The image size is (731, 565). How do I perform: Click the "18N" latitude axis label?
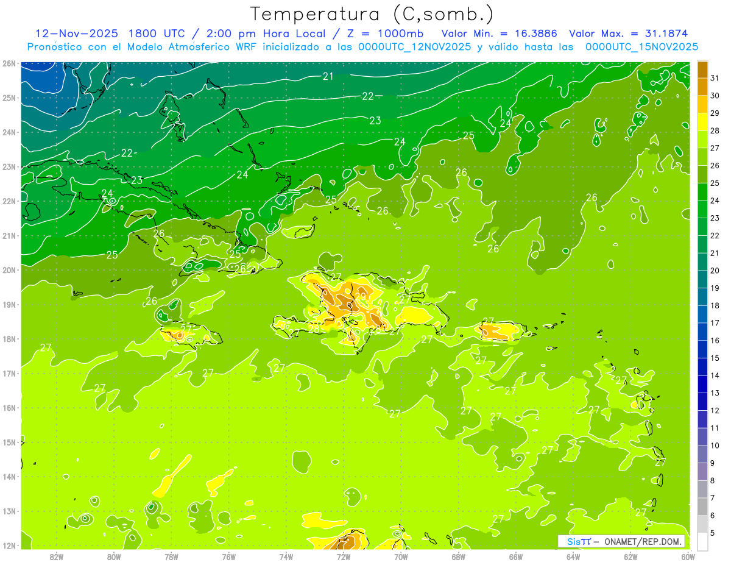[x=9, y=339]
